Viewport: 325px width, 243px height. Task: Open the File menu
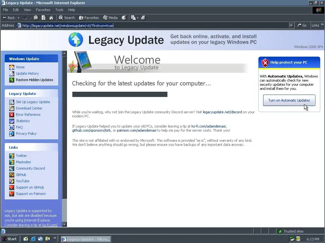coord(5,10)
